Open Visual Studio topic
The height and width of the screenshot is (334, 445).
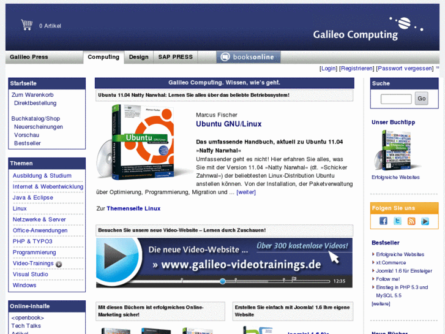pyautogui.click(x=31, y=275)
